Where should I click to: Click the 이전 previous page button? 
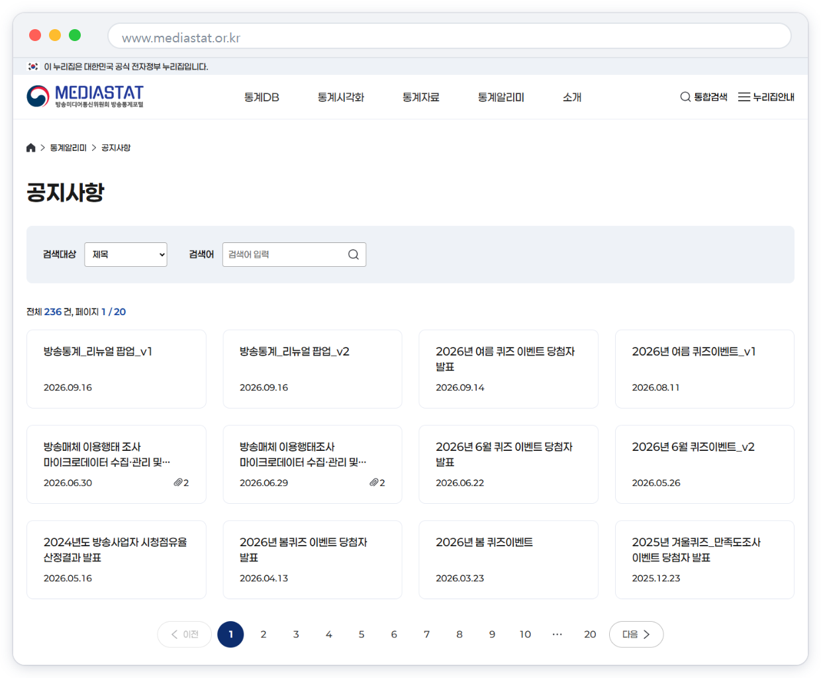click(185, 634)
